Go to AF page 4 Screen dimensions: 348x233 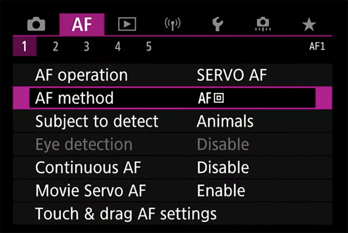(x=118, y=46)
